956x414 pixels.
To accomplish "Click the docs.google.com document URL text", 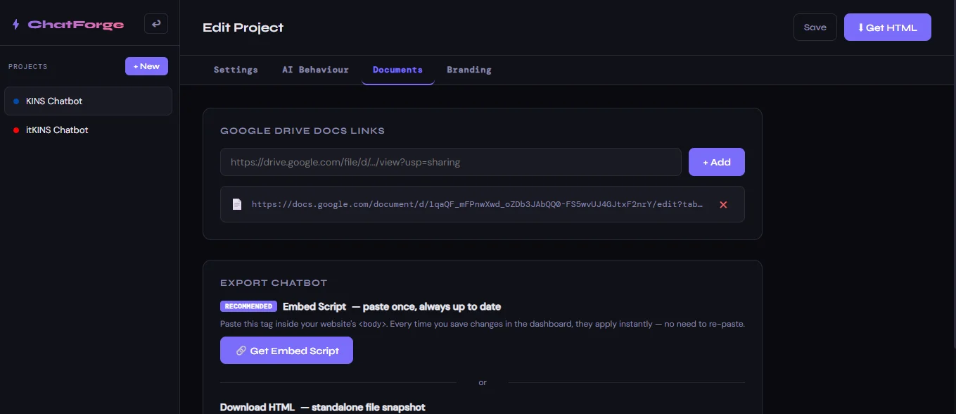I will click(x=478, y=204).
